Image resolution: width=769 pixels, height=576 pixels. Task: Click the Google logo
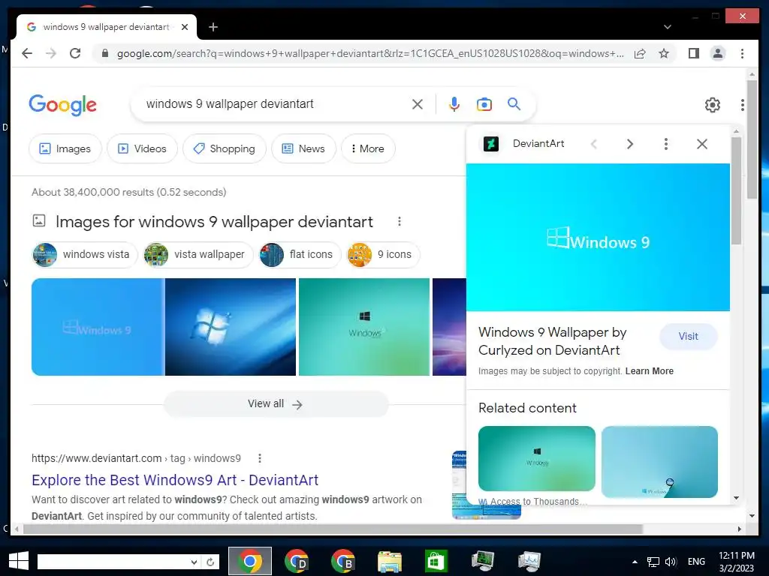coord(63,105)
